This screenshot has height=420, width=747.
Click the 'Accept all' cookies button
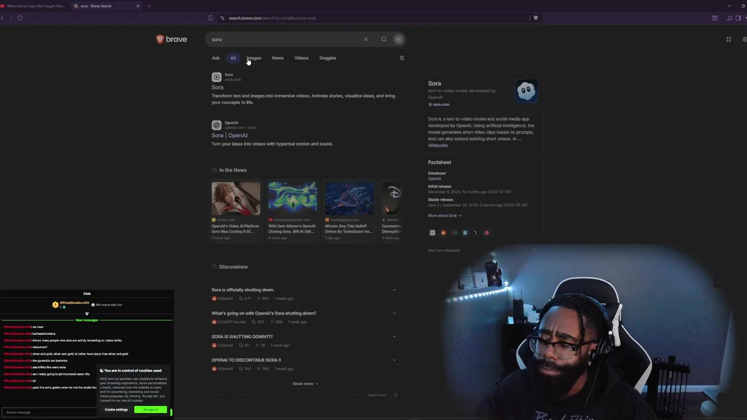point(151,409)
